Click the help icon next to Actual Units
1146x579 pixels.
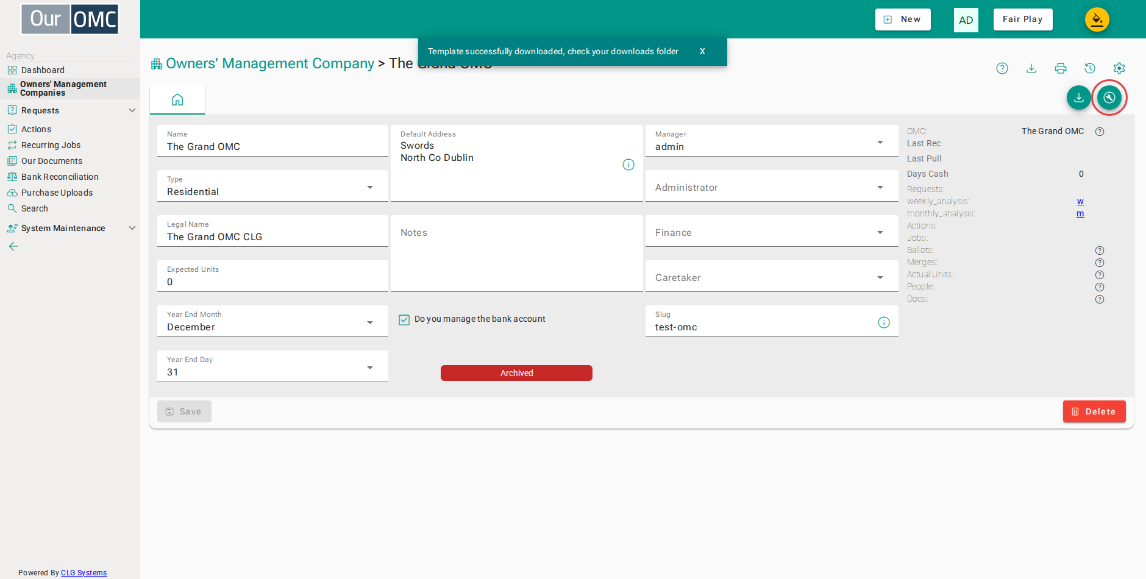(1100, 275)
